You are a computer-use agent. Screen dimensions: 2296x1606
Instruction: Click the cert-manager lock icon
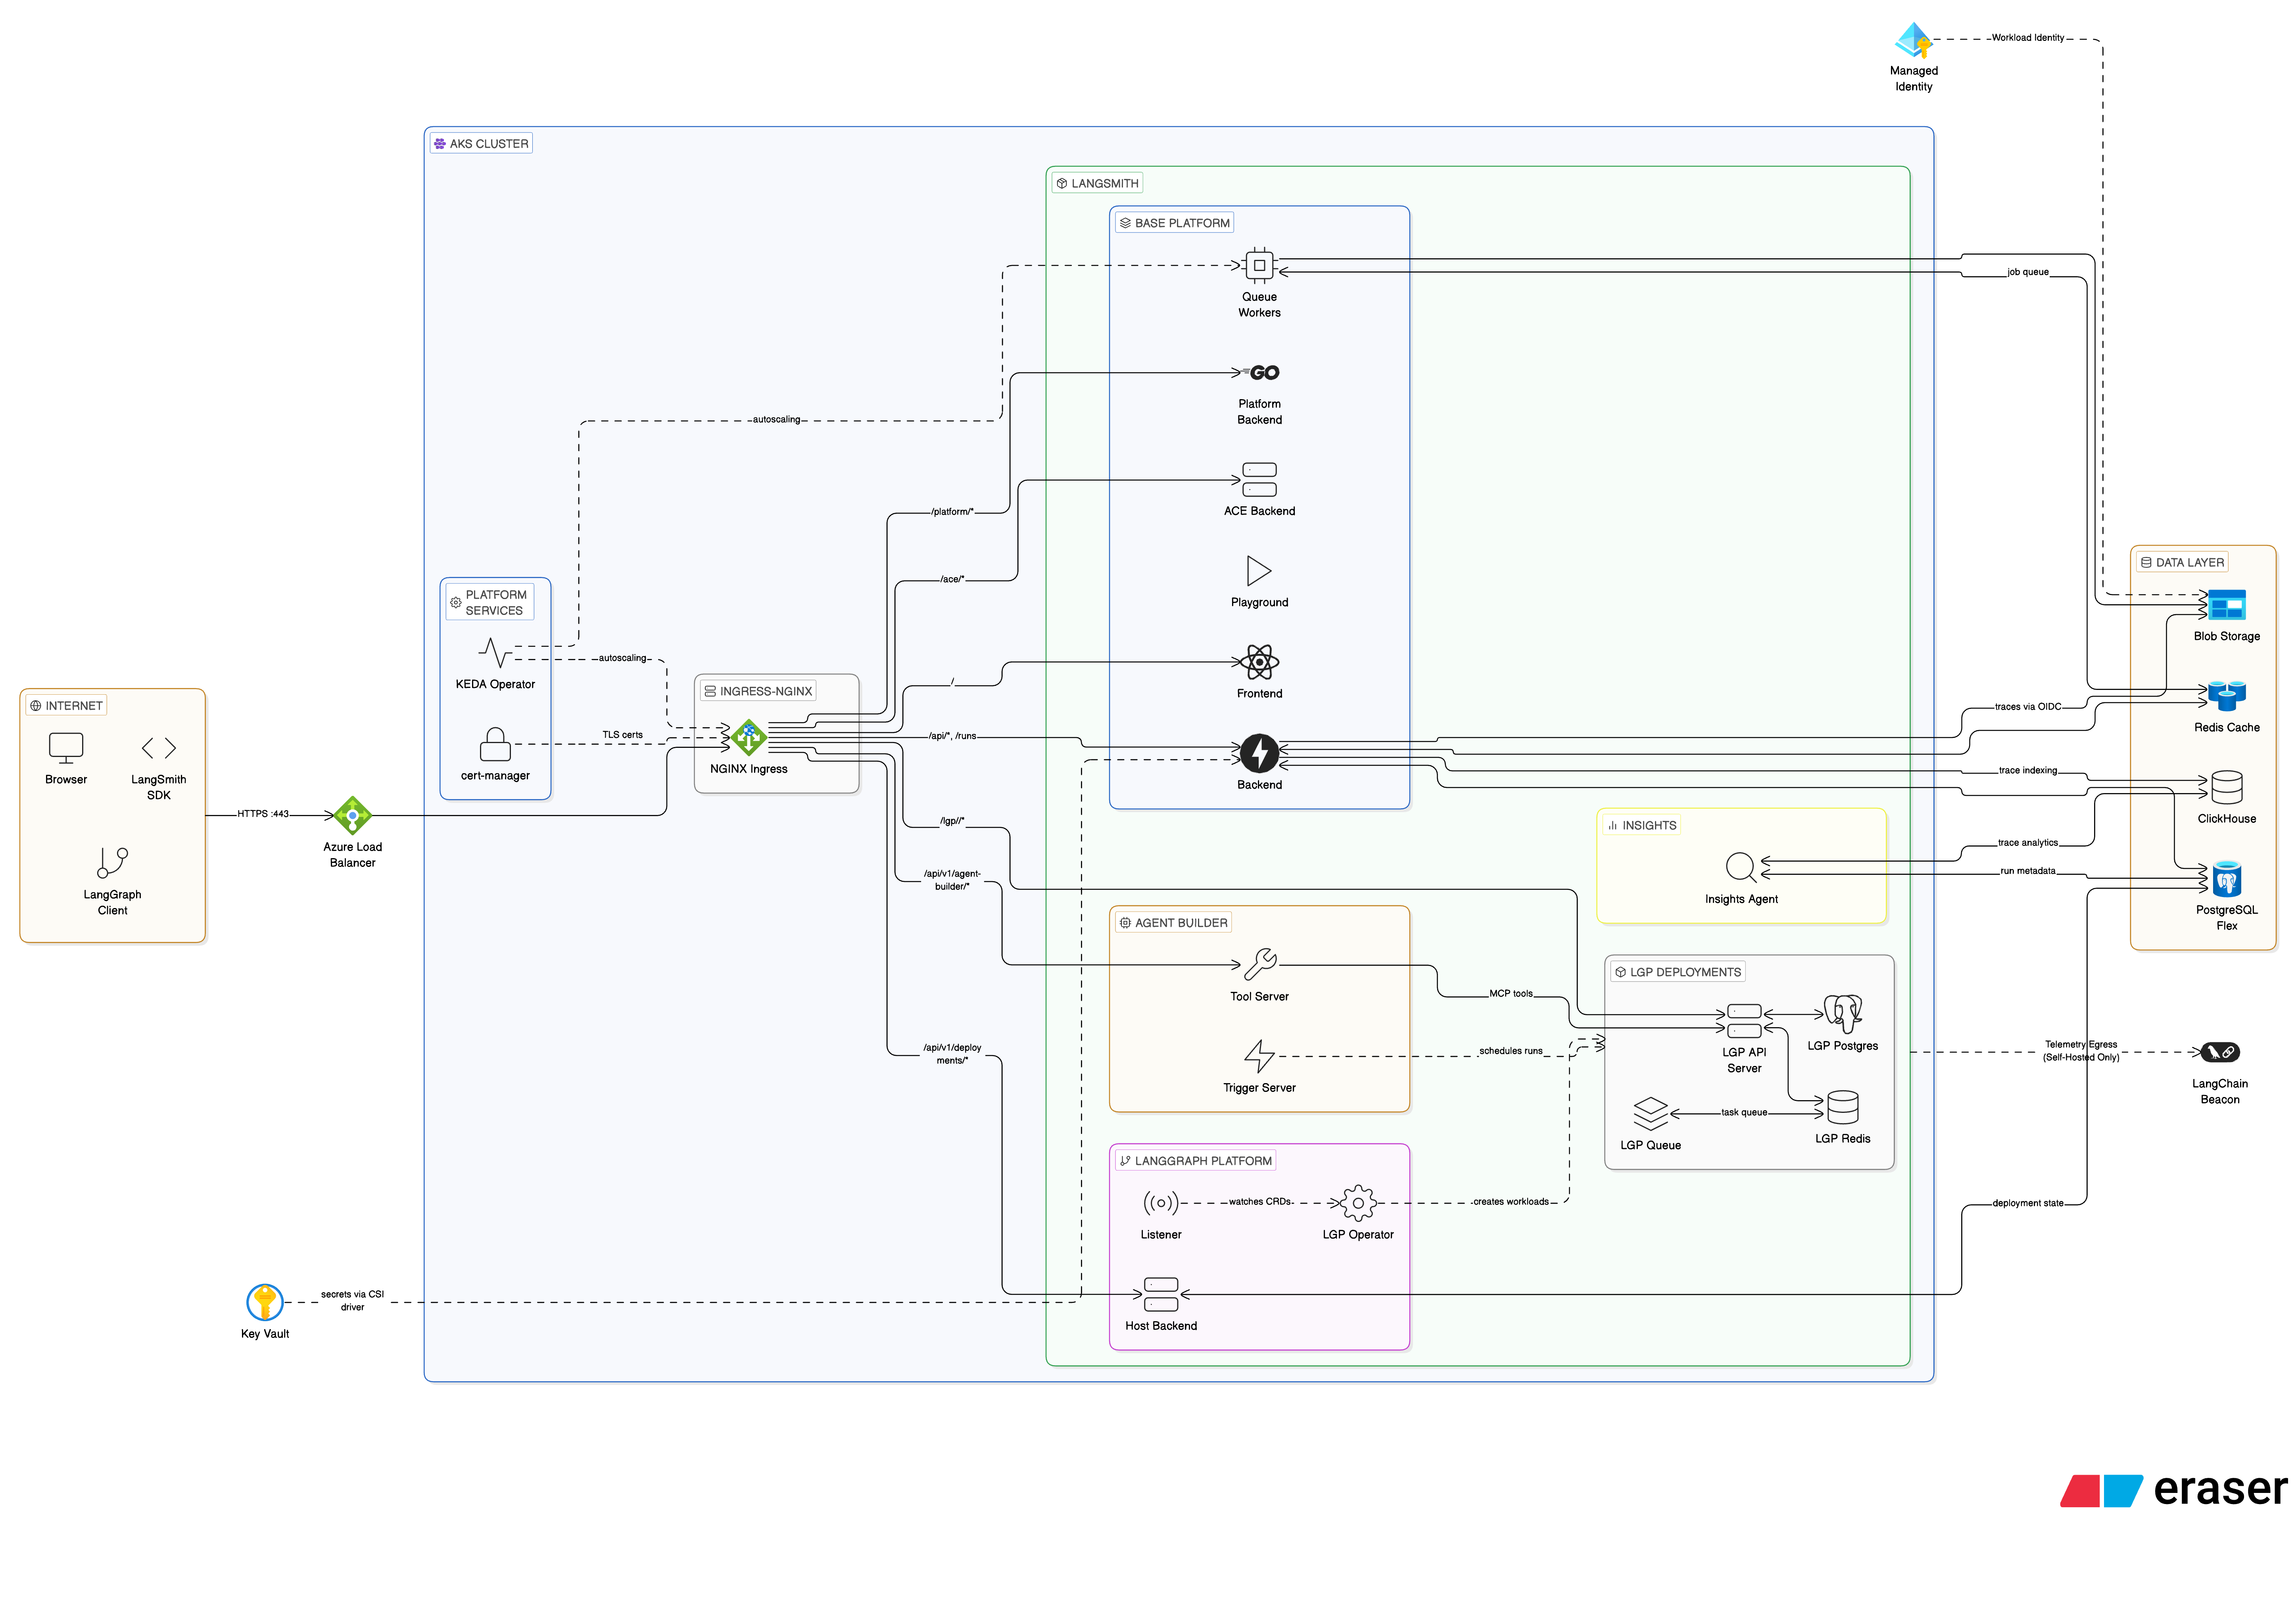[x=495, y=744]
